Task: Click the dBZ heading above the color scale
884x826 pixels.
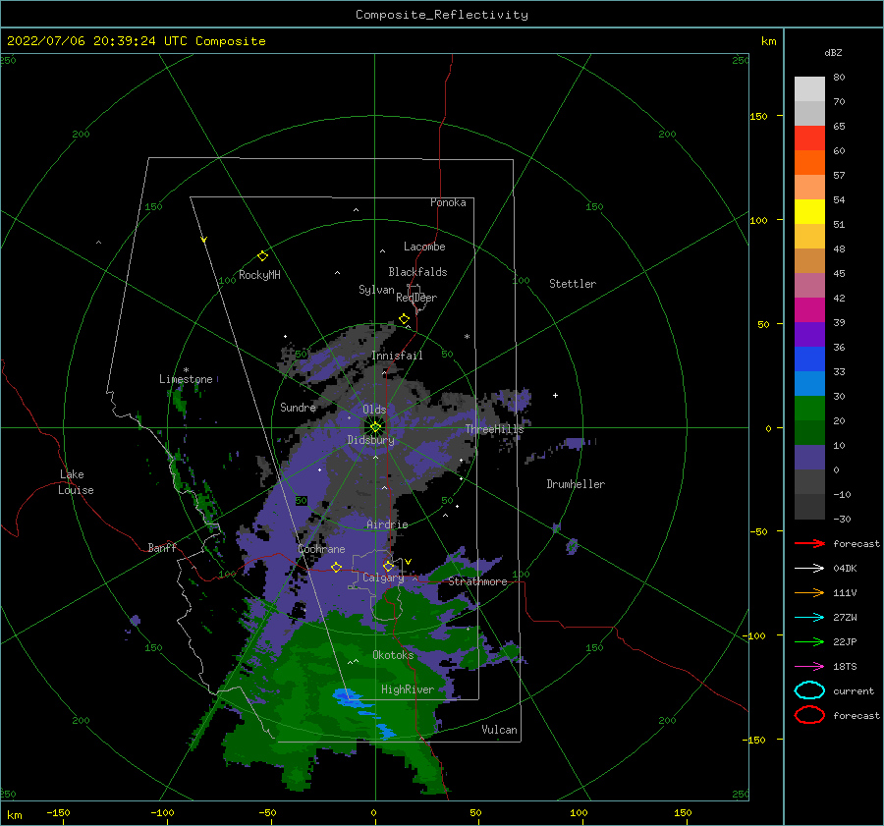Action: [x=833, y=52]
